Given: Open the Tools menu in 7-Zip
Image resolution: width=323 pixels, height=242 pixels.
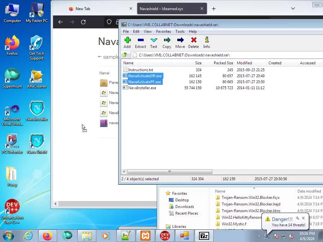Looking at the screenshot, I should tap(180, 32).
